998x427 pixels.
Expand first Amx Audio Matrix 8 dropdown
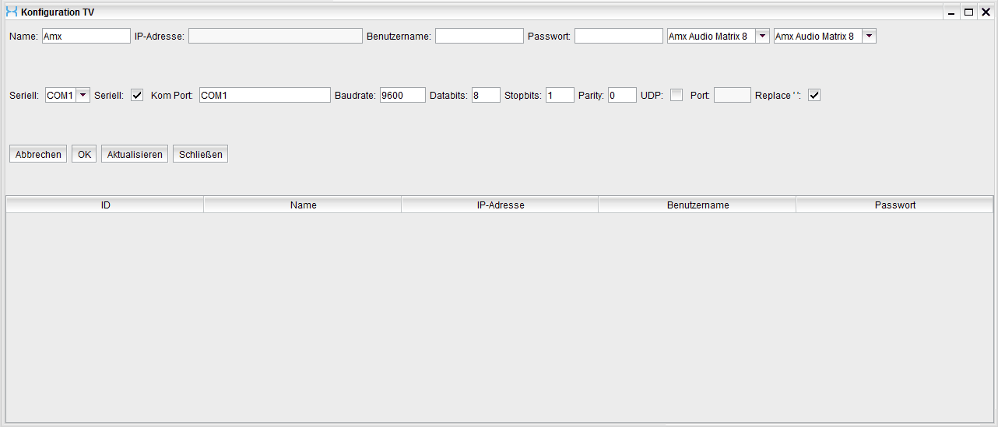pos(762,36)
